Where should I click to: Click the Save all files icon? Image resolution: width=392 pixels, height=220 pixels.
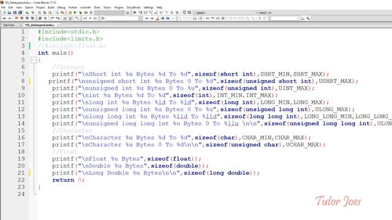(x=20, y=12)
